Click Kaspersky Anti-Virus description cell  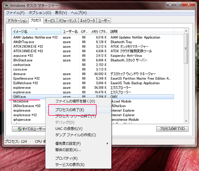(126, 56)
